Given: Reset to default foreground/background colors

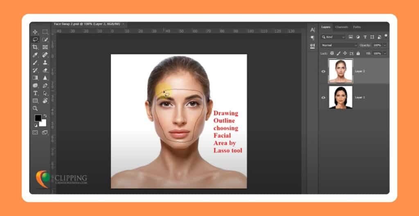Looking at the screenshot, I should coord(36,125).
